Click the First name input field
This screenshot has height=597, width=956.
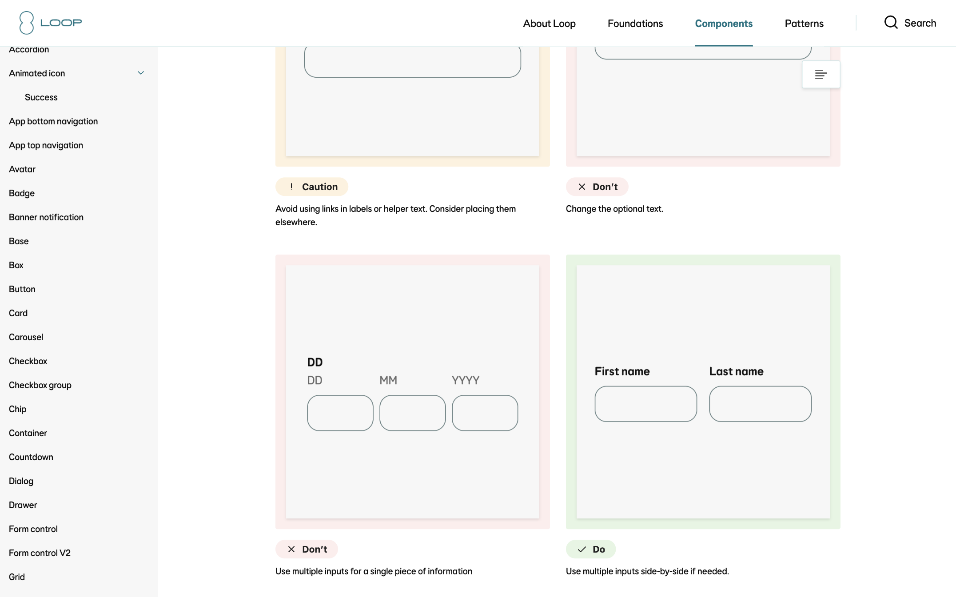point(645,404)
